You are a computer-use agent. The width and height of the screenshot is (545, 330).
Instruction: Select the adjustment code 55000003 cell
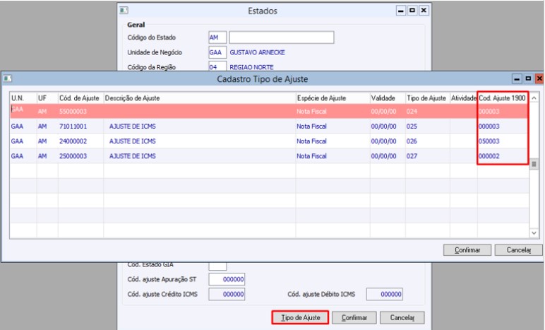73,111
